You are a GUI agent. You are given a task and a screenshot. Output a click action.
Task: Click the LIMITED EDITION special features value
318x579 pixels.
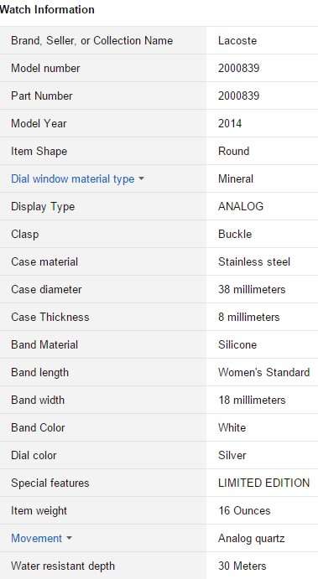263,483
